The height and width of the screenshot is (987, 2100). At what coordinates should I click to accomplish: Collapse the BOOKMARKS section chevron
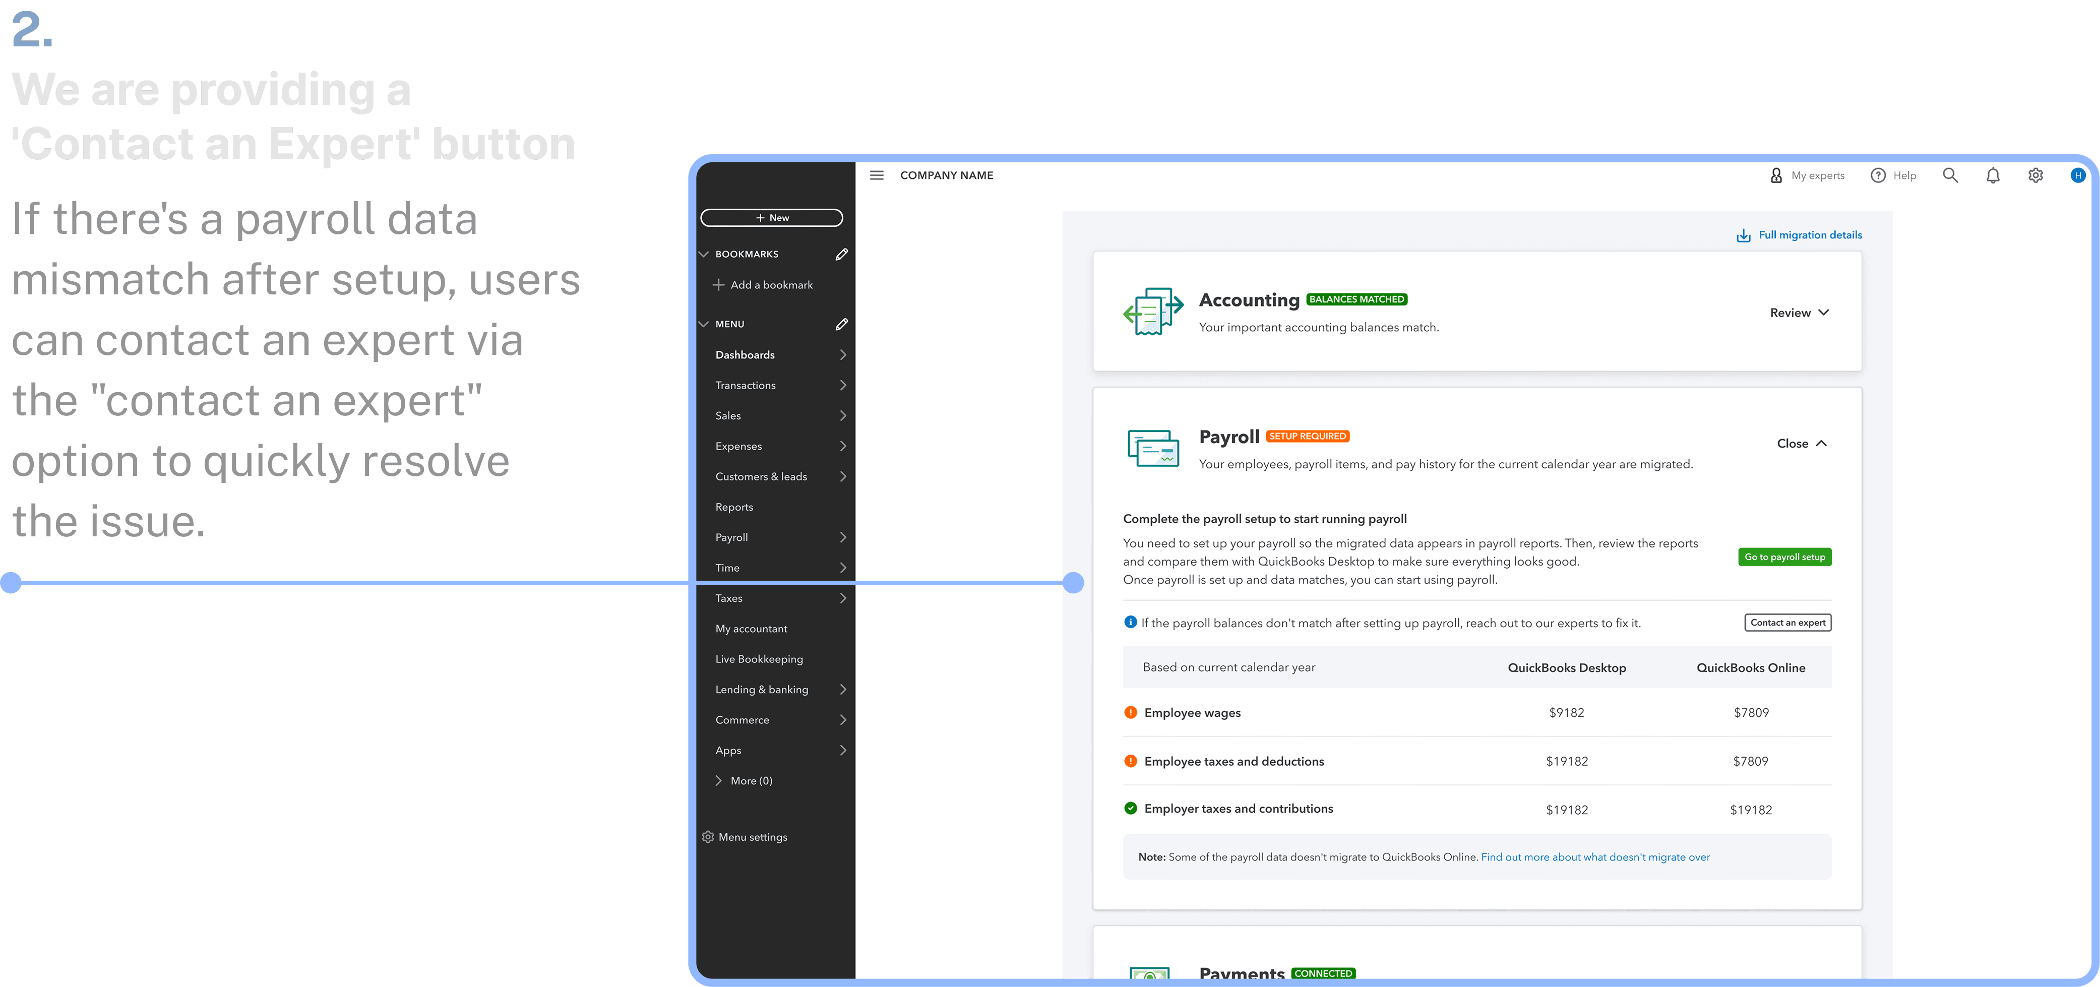click(704, 254)
